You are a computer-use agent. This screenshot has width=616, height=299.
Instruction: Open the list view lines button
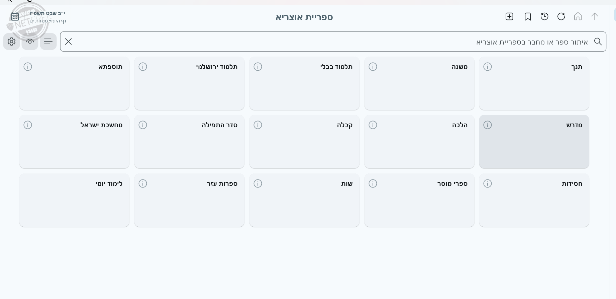tap(48, 42)
